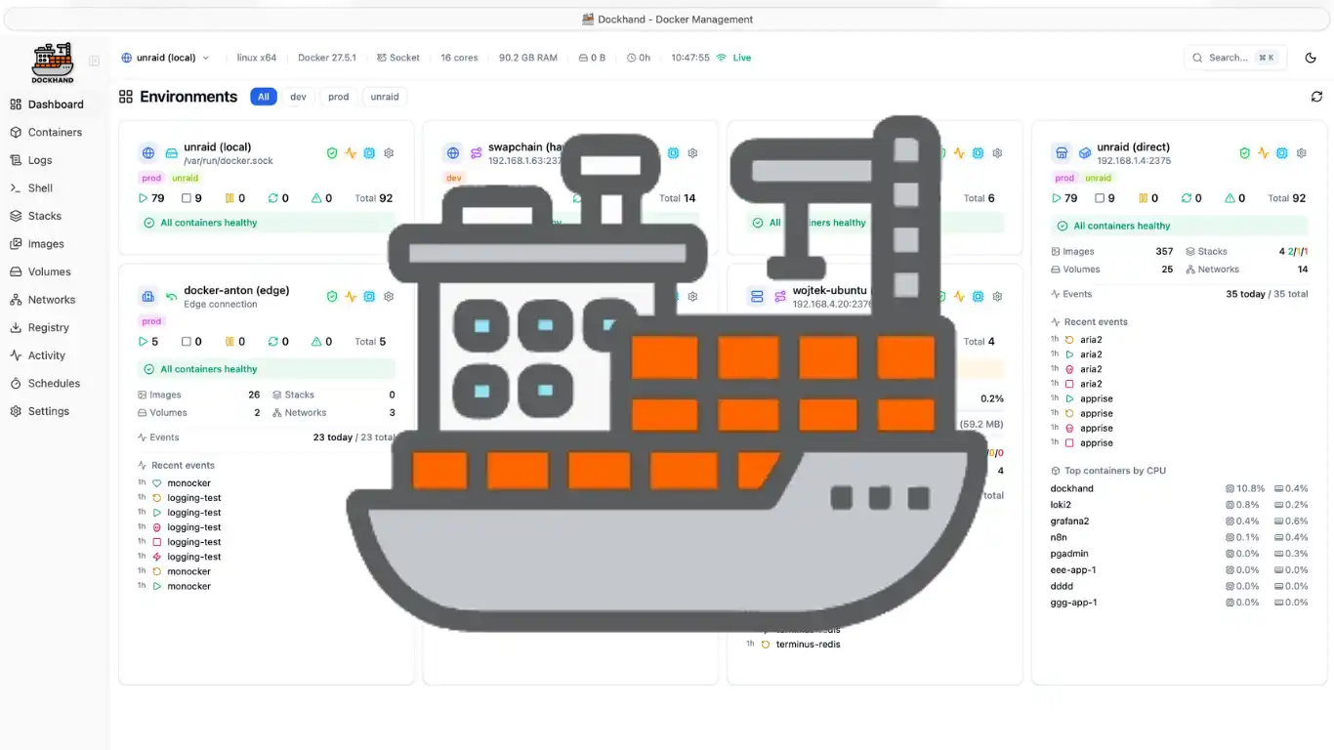Screen dimensions: 1334x750
Task: Open the unraid (local) environment card title
Action: coord(218,147)
